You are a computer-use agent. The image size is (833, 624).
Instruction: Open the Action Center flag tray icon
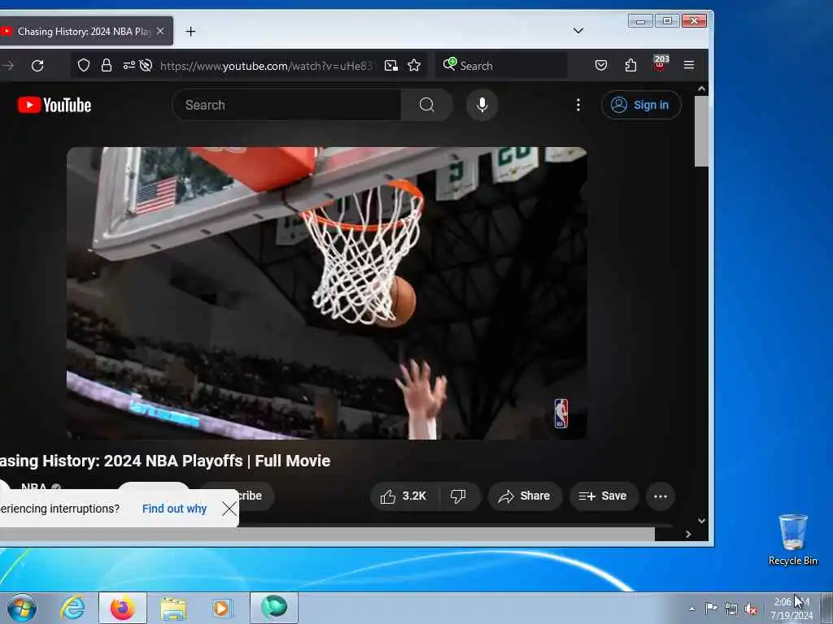(x=711, y=608)
